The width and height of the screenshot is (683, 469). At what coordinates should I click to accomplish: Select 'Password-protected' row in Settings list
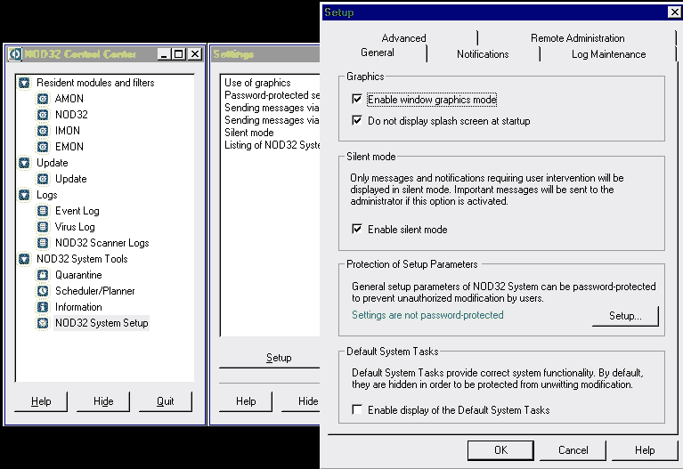point(272,95)
